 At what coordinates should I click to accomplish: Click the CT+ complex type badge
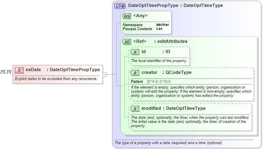click(120, 6)
